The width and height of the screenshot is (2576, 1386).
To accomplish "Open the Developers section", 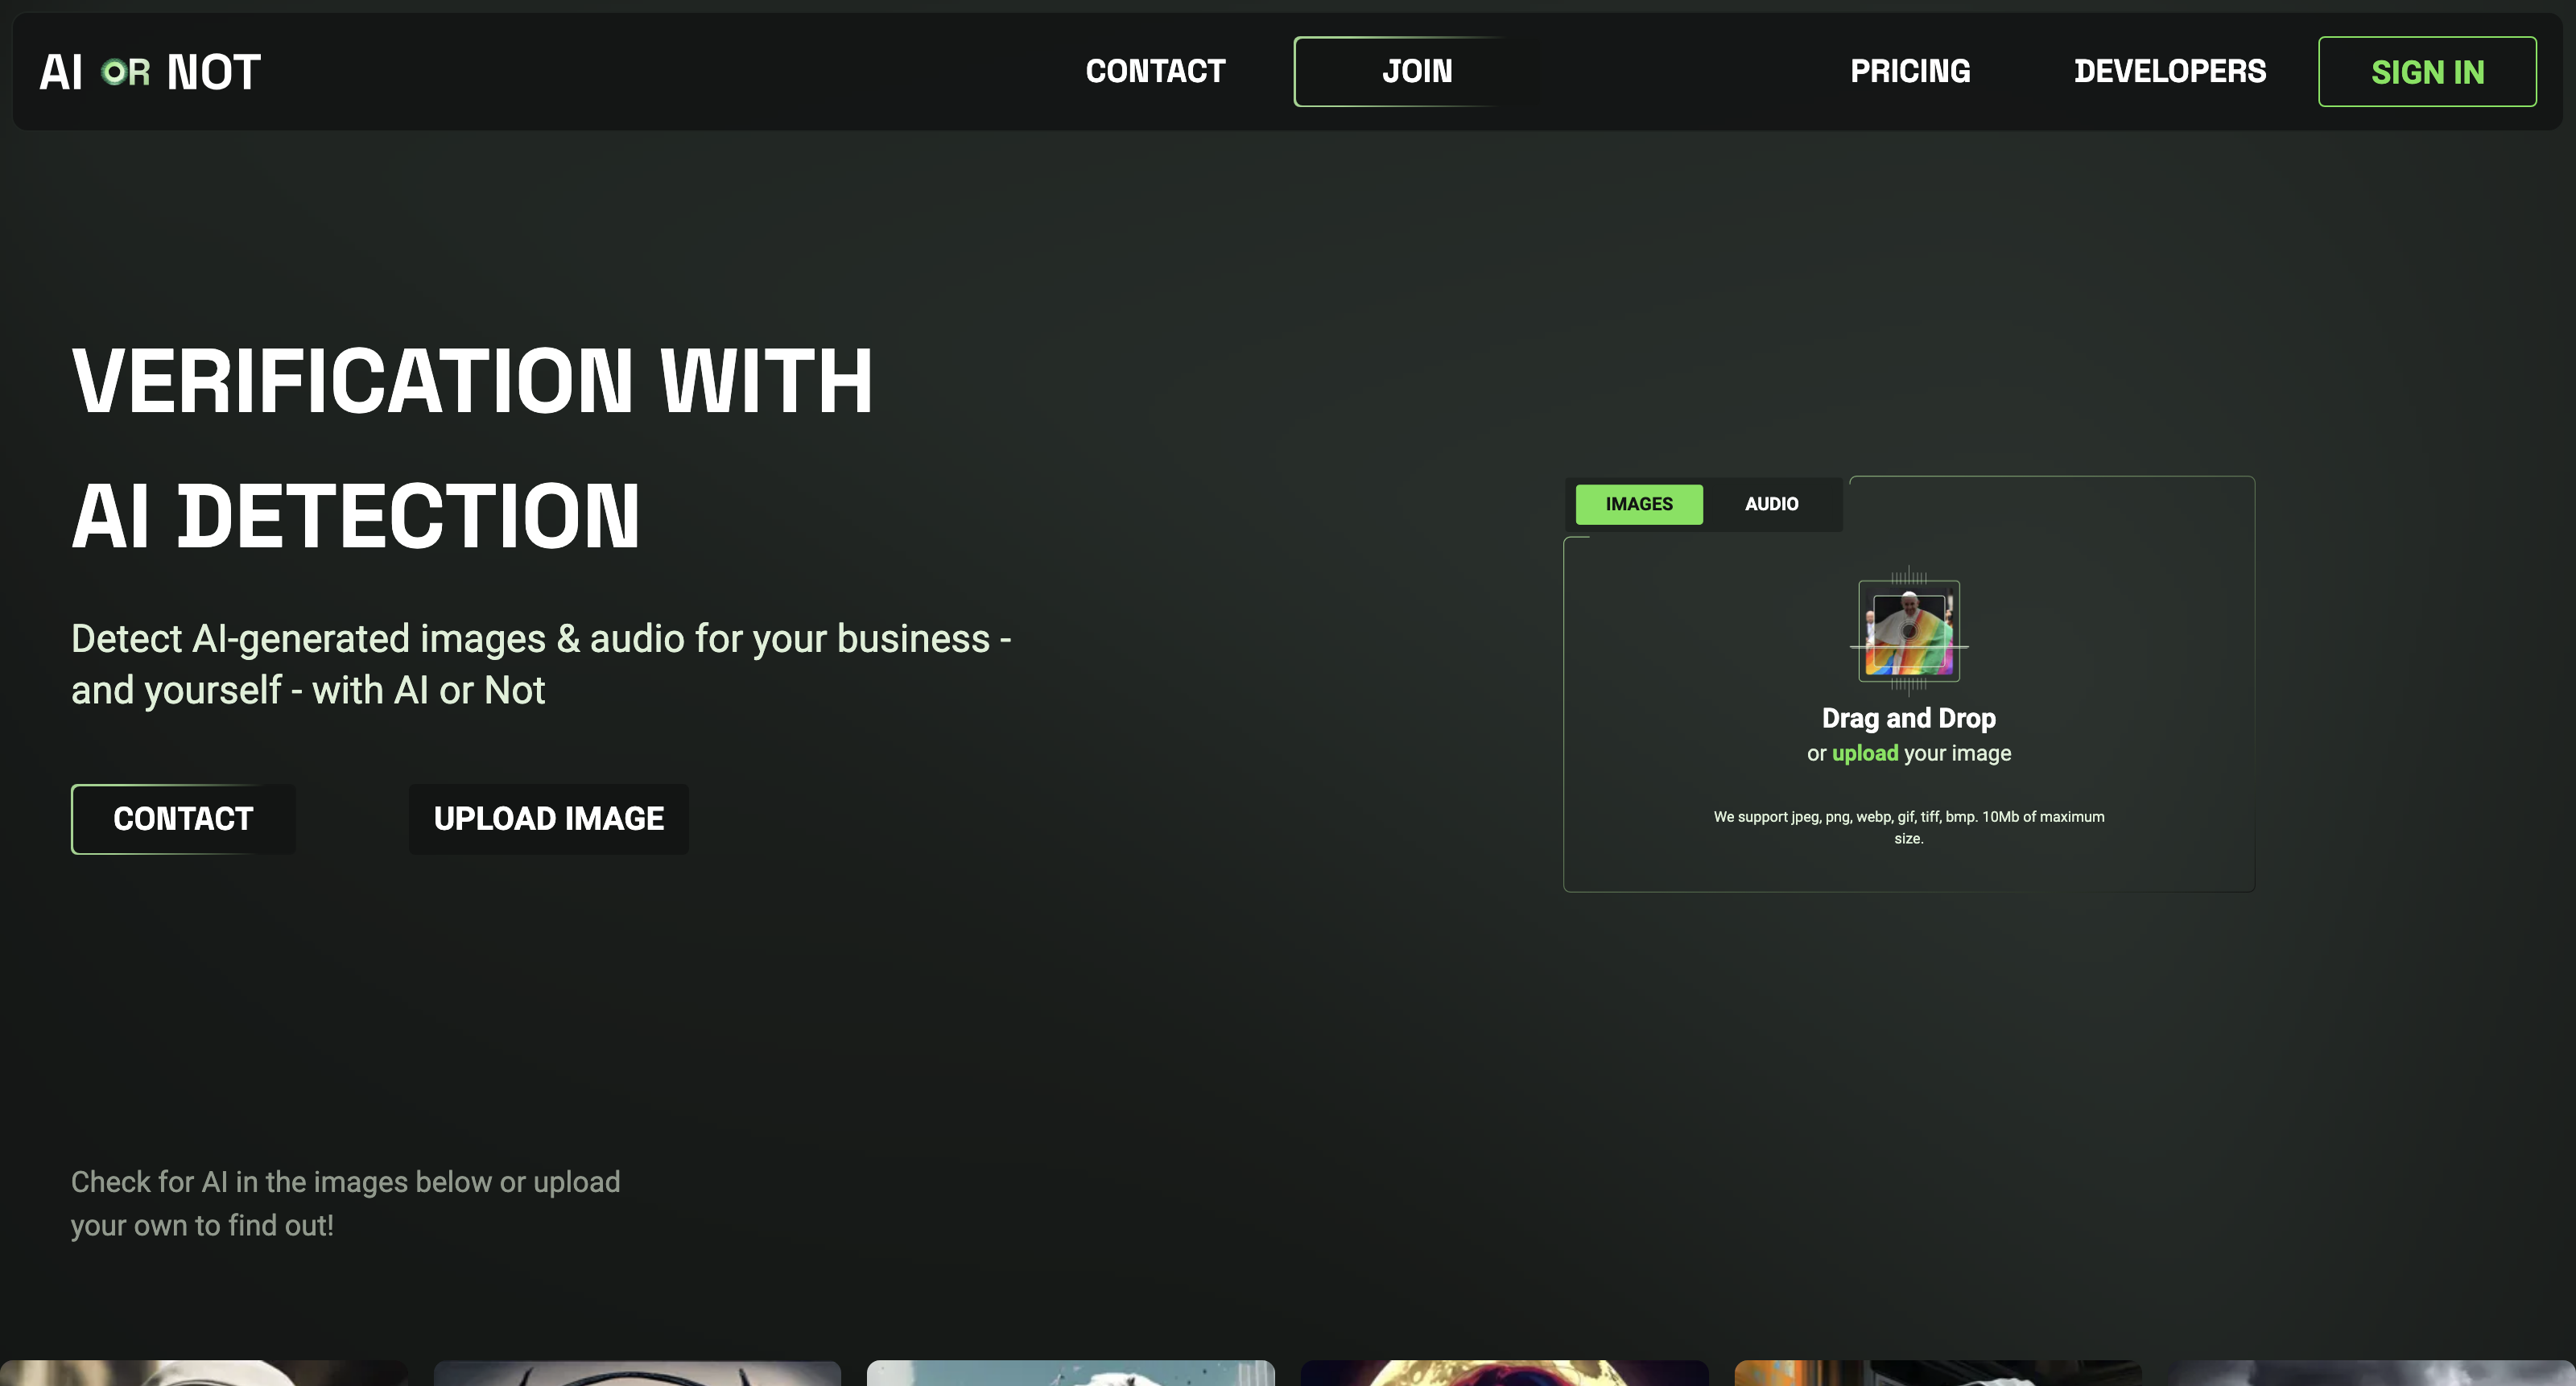I will click(2170, 71).
